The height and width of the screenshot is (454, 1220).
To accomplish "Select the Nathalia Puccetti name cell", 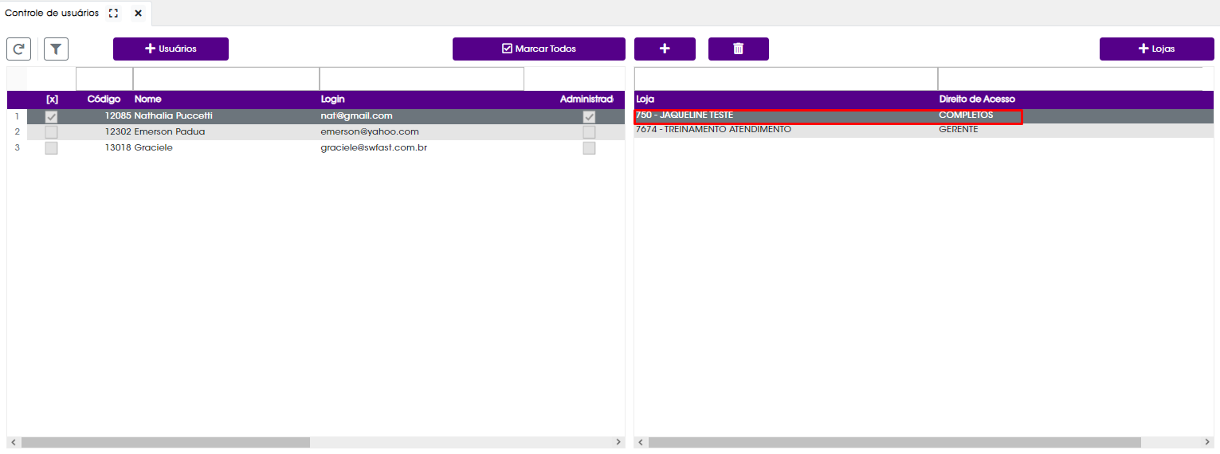I will point(174,116).
